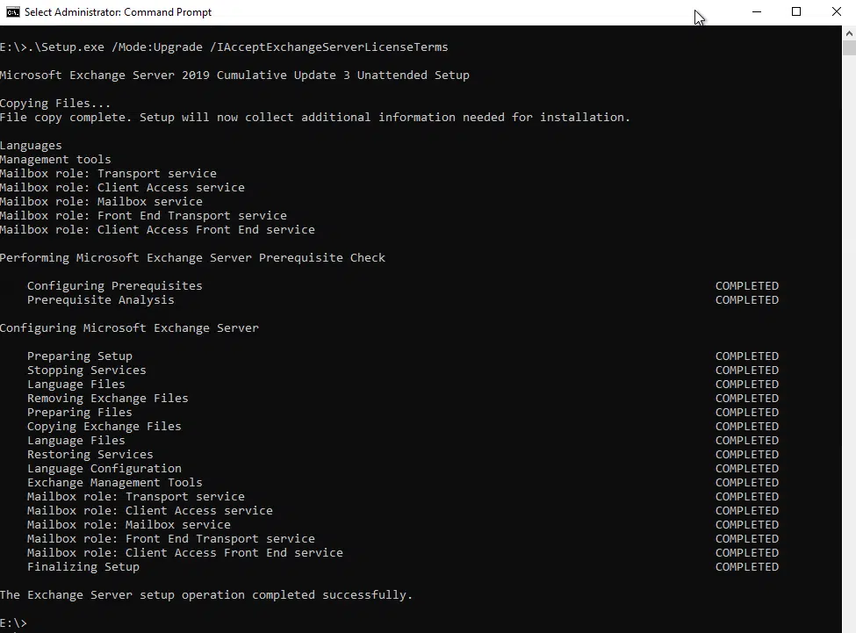Click 'Exchange Management Tools' text

point(115,482)
